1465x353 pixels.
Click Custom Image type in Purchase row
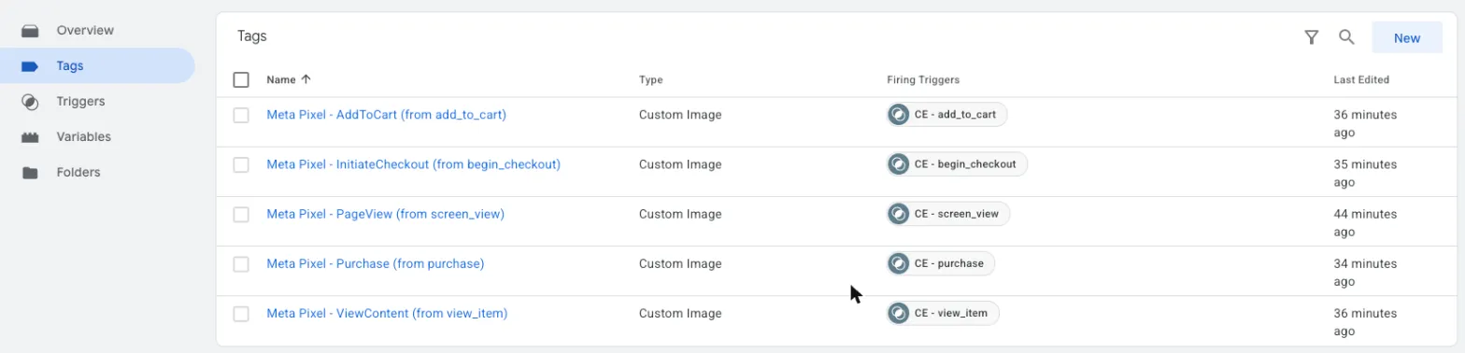tap(680, 263)
